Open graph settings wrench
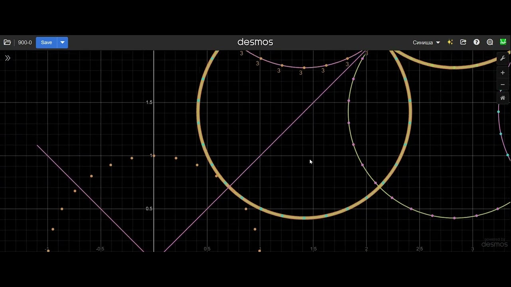 pyautogui.click(x=503, y=58)
